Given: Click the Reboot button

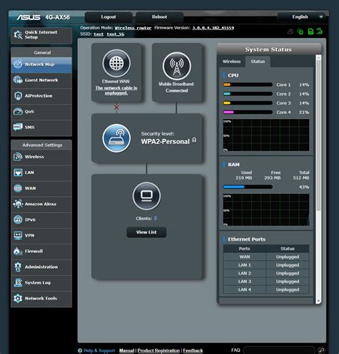Looking at the screenshot, I should click(159, 17).
